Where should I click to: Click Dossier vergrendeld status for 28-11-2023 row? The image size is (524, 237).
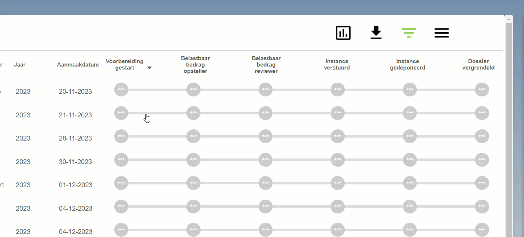pos(482,136)
